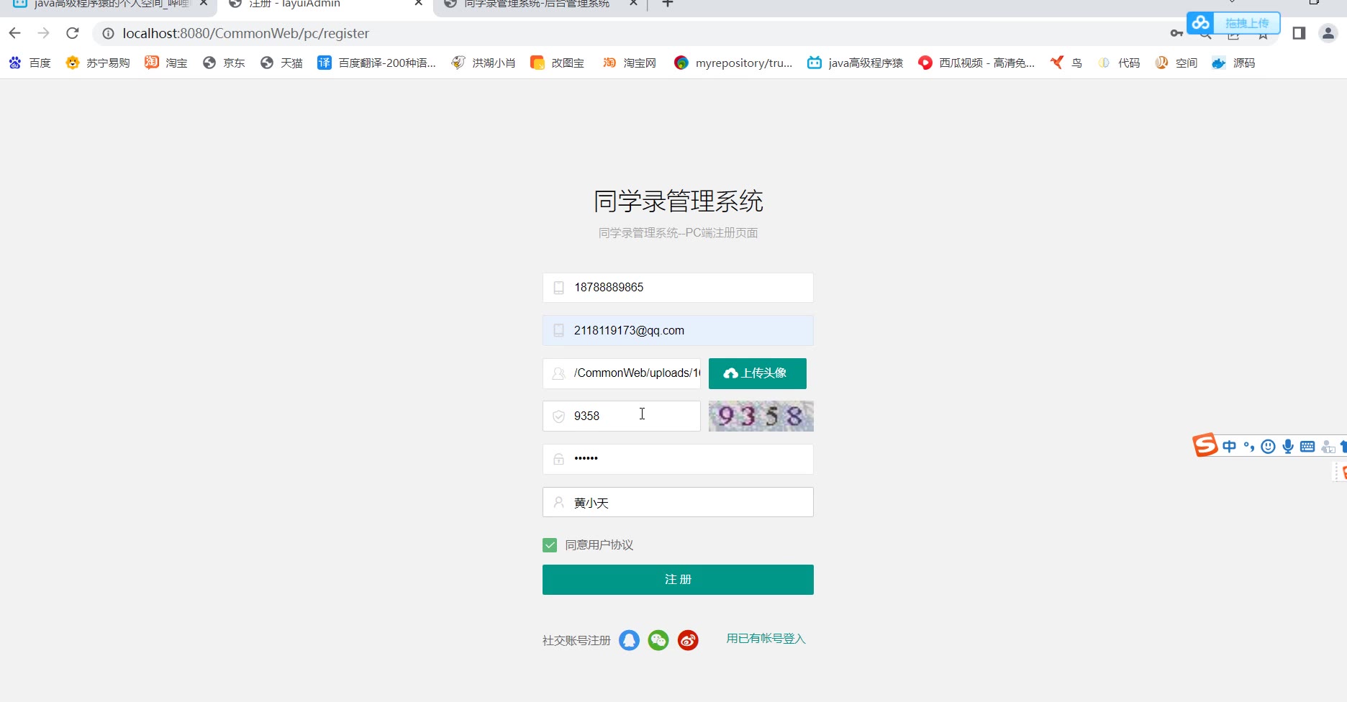Click Sogou user account icon
The width and height of the screenshot is (1347, 702).
coord(1328,447)
